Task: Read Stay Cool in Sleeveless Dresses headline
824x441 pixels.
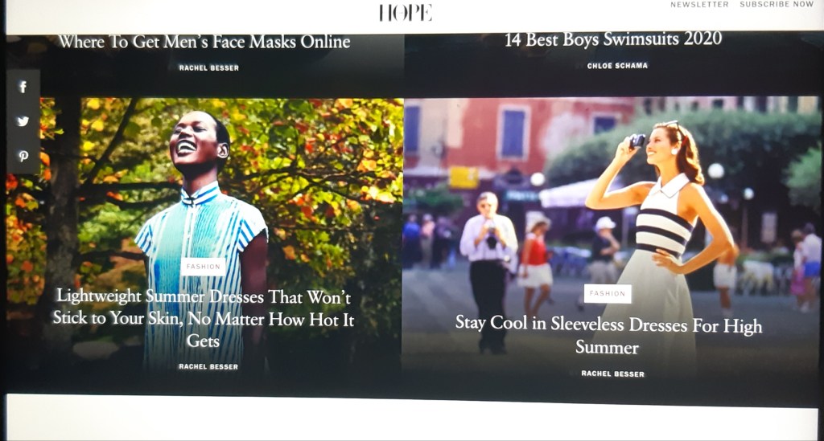Action: [608, 335]
